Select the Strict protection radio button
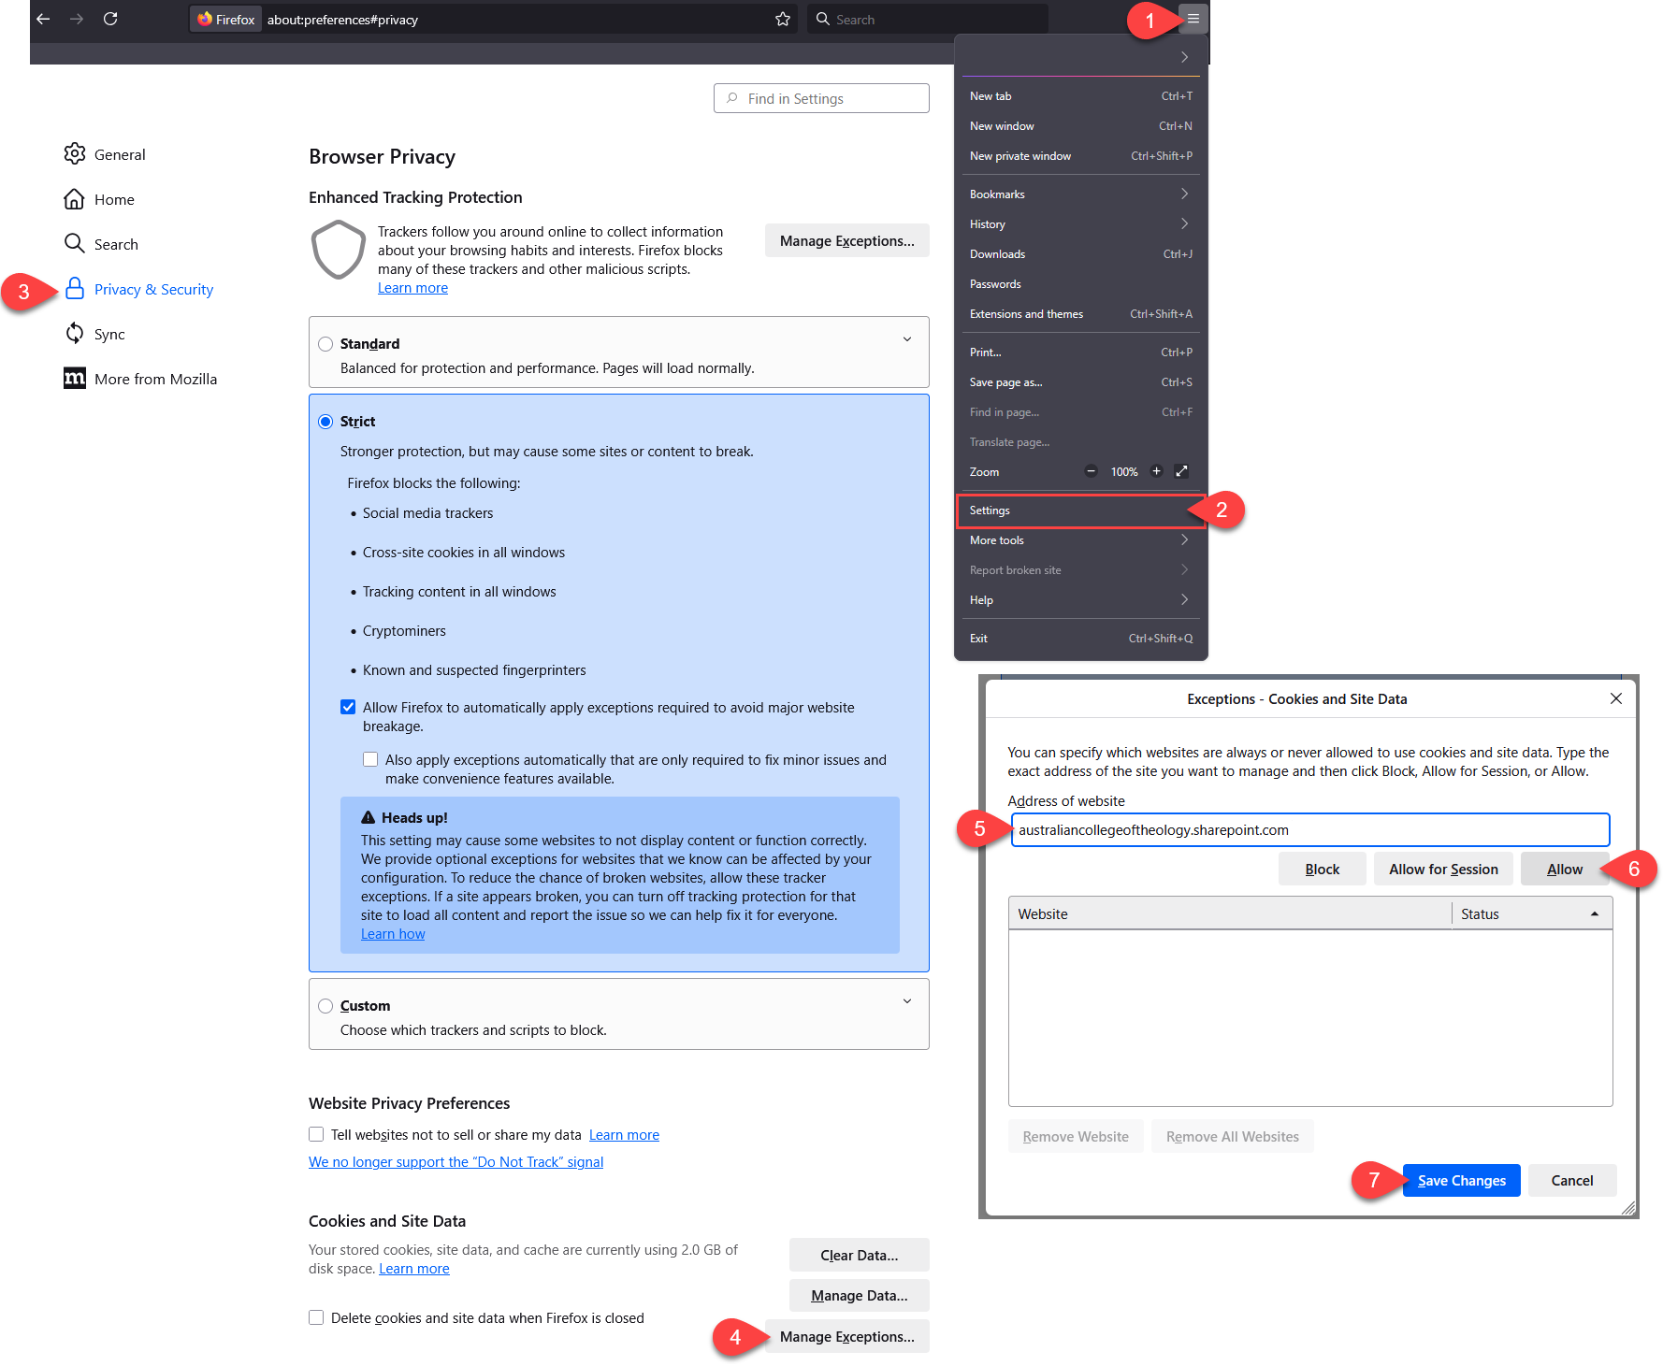The width and height of the screenshot is (1663, 1366). (325, 422)
